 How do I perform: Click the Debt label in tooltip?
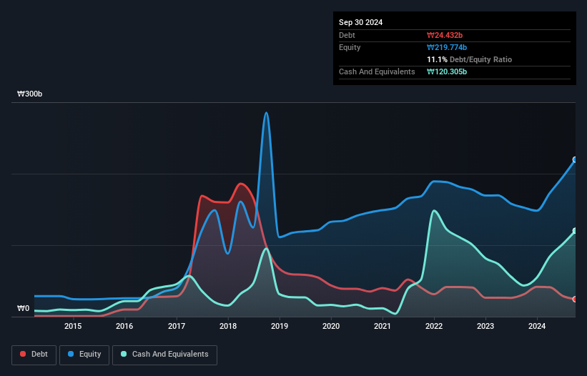347,35
